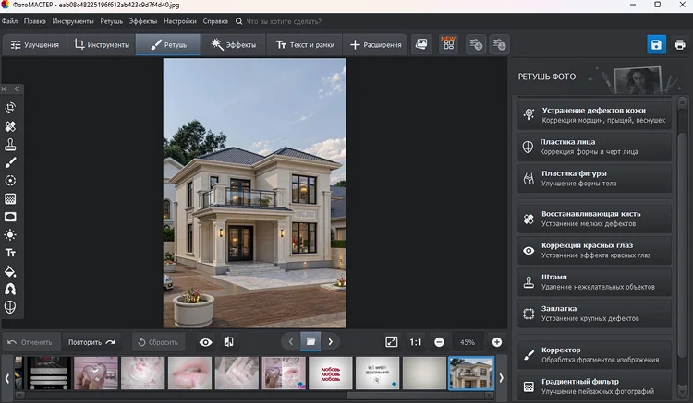Zoom in with plus button
The width and height of the screenshot is (693, 403).
pos(497,342)
